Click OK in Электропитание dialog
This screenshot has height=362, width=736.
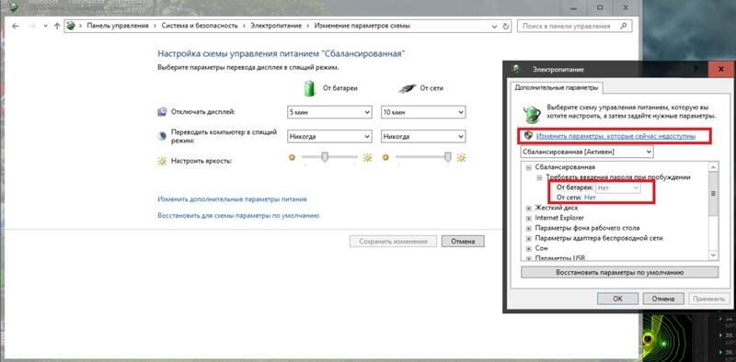[617, 299]
